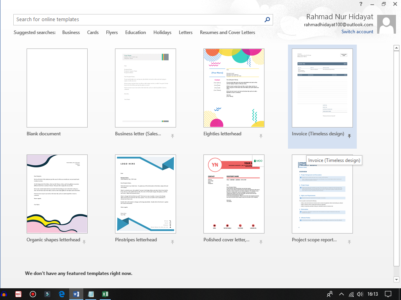Click the taskbar clock showing 16:13
This screenshot has width=401, height=300.
click(372, 294)
